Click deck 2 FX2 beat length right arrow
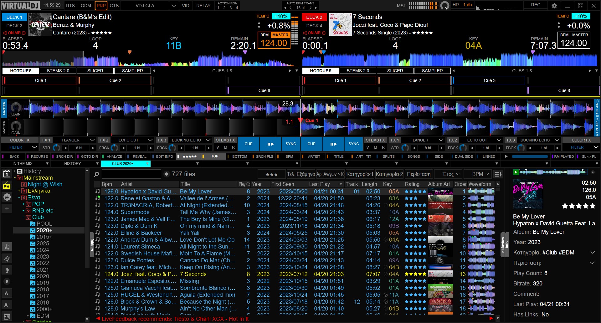601x323 pixels. [x=500, y=148]
